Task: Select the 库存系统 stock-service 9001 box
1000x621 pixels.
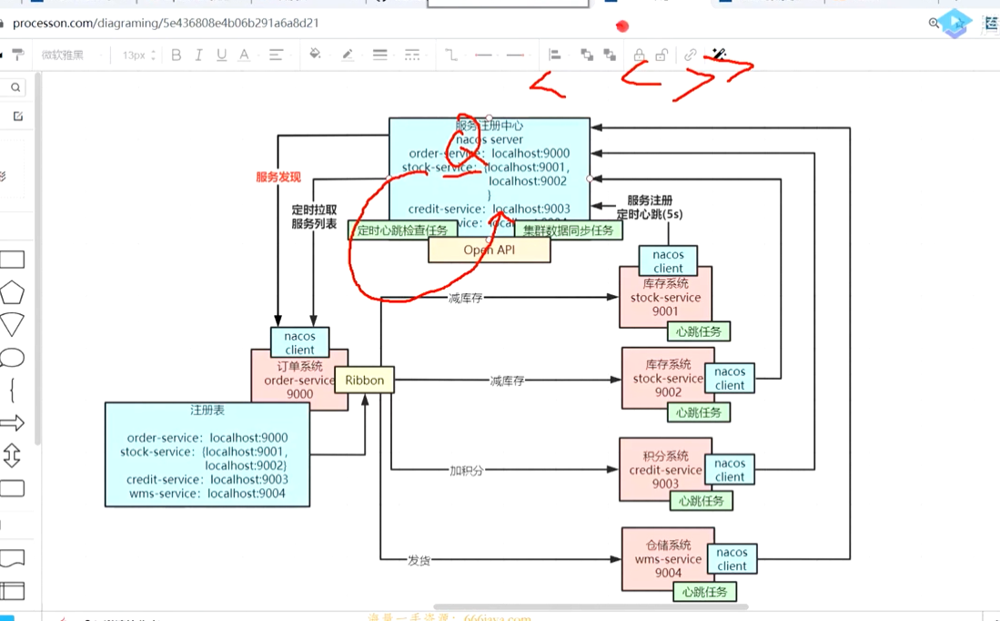Action: coord(665,298)
